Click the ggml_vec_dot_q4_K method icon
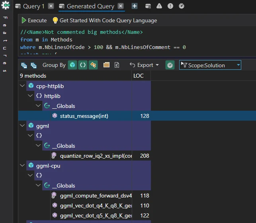Image resolution: width=256 pixels, height=223 pixels. [x=55, y=205]
